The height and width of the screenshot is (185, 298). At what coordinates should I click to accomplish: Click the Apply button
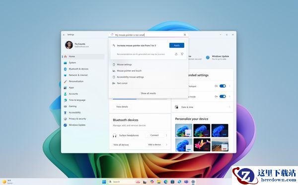coord(177,45)
